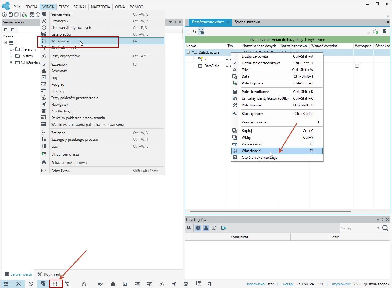Click the version number 25.1.50124.2200 link
Image resolution: width=392 pixels, height=288 pixels.
click(309, 284)
